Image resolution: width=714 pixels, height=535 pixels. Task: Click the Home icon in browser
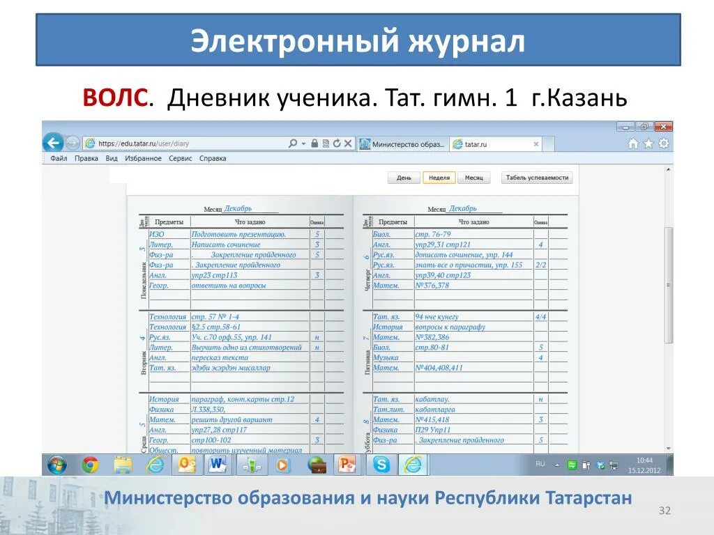[633, 144]
